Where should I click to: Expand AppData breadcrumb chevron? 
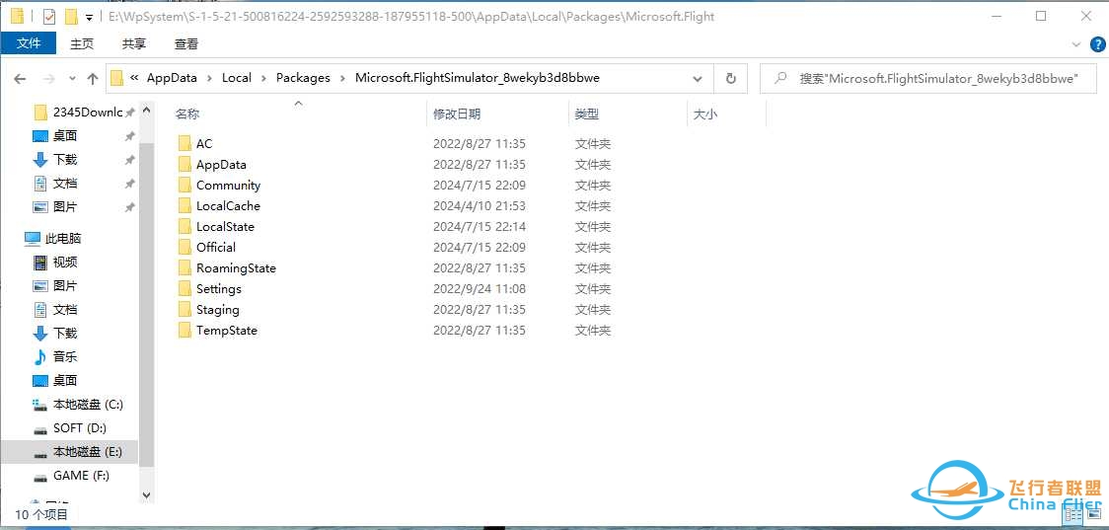coord(209,78)
